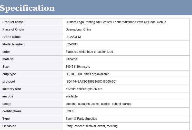Select the Product name label cell
Screen dimensions: 192x130
13,22
